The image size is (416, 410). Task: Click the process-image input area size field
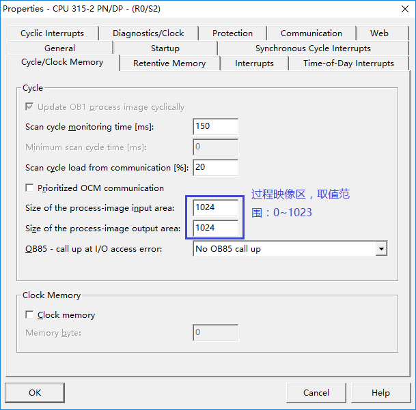tap(215, 207)
